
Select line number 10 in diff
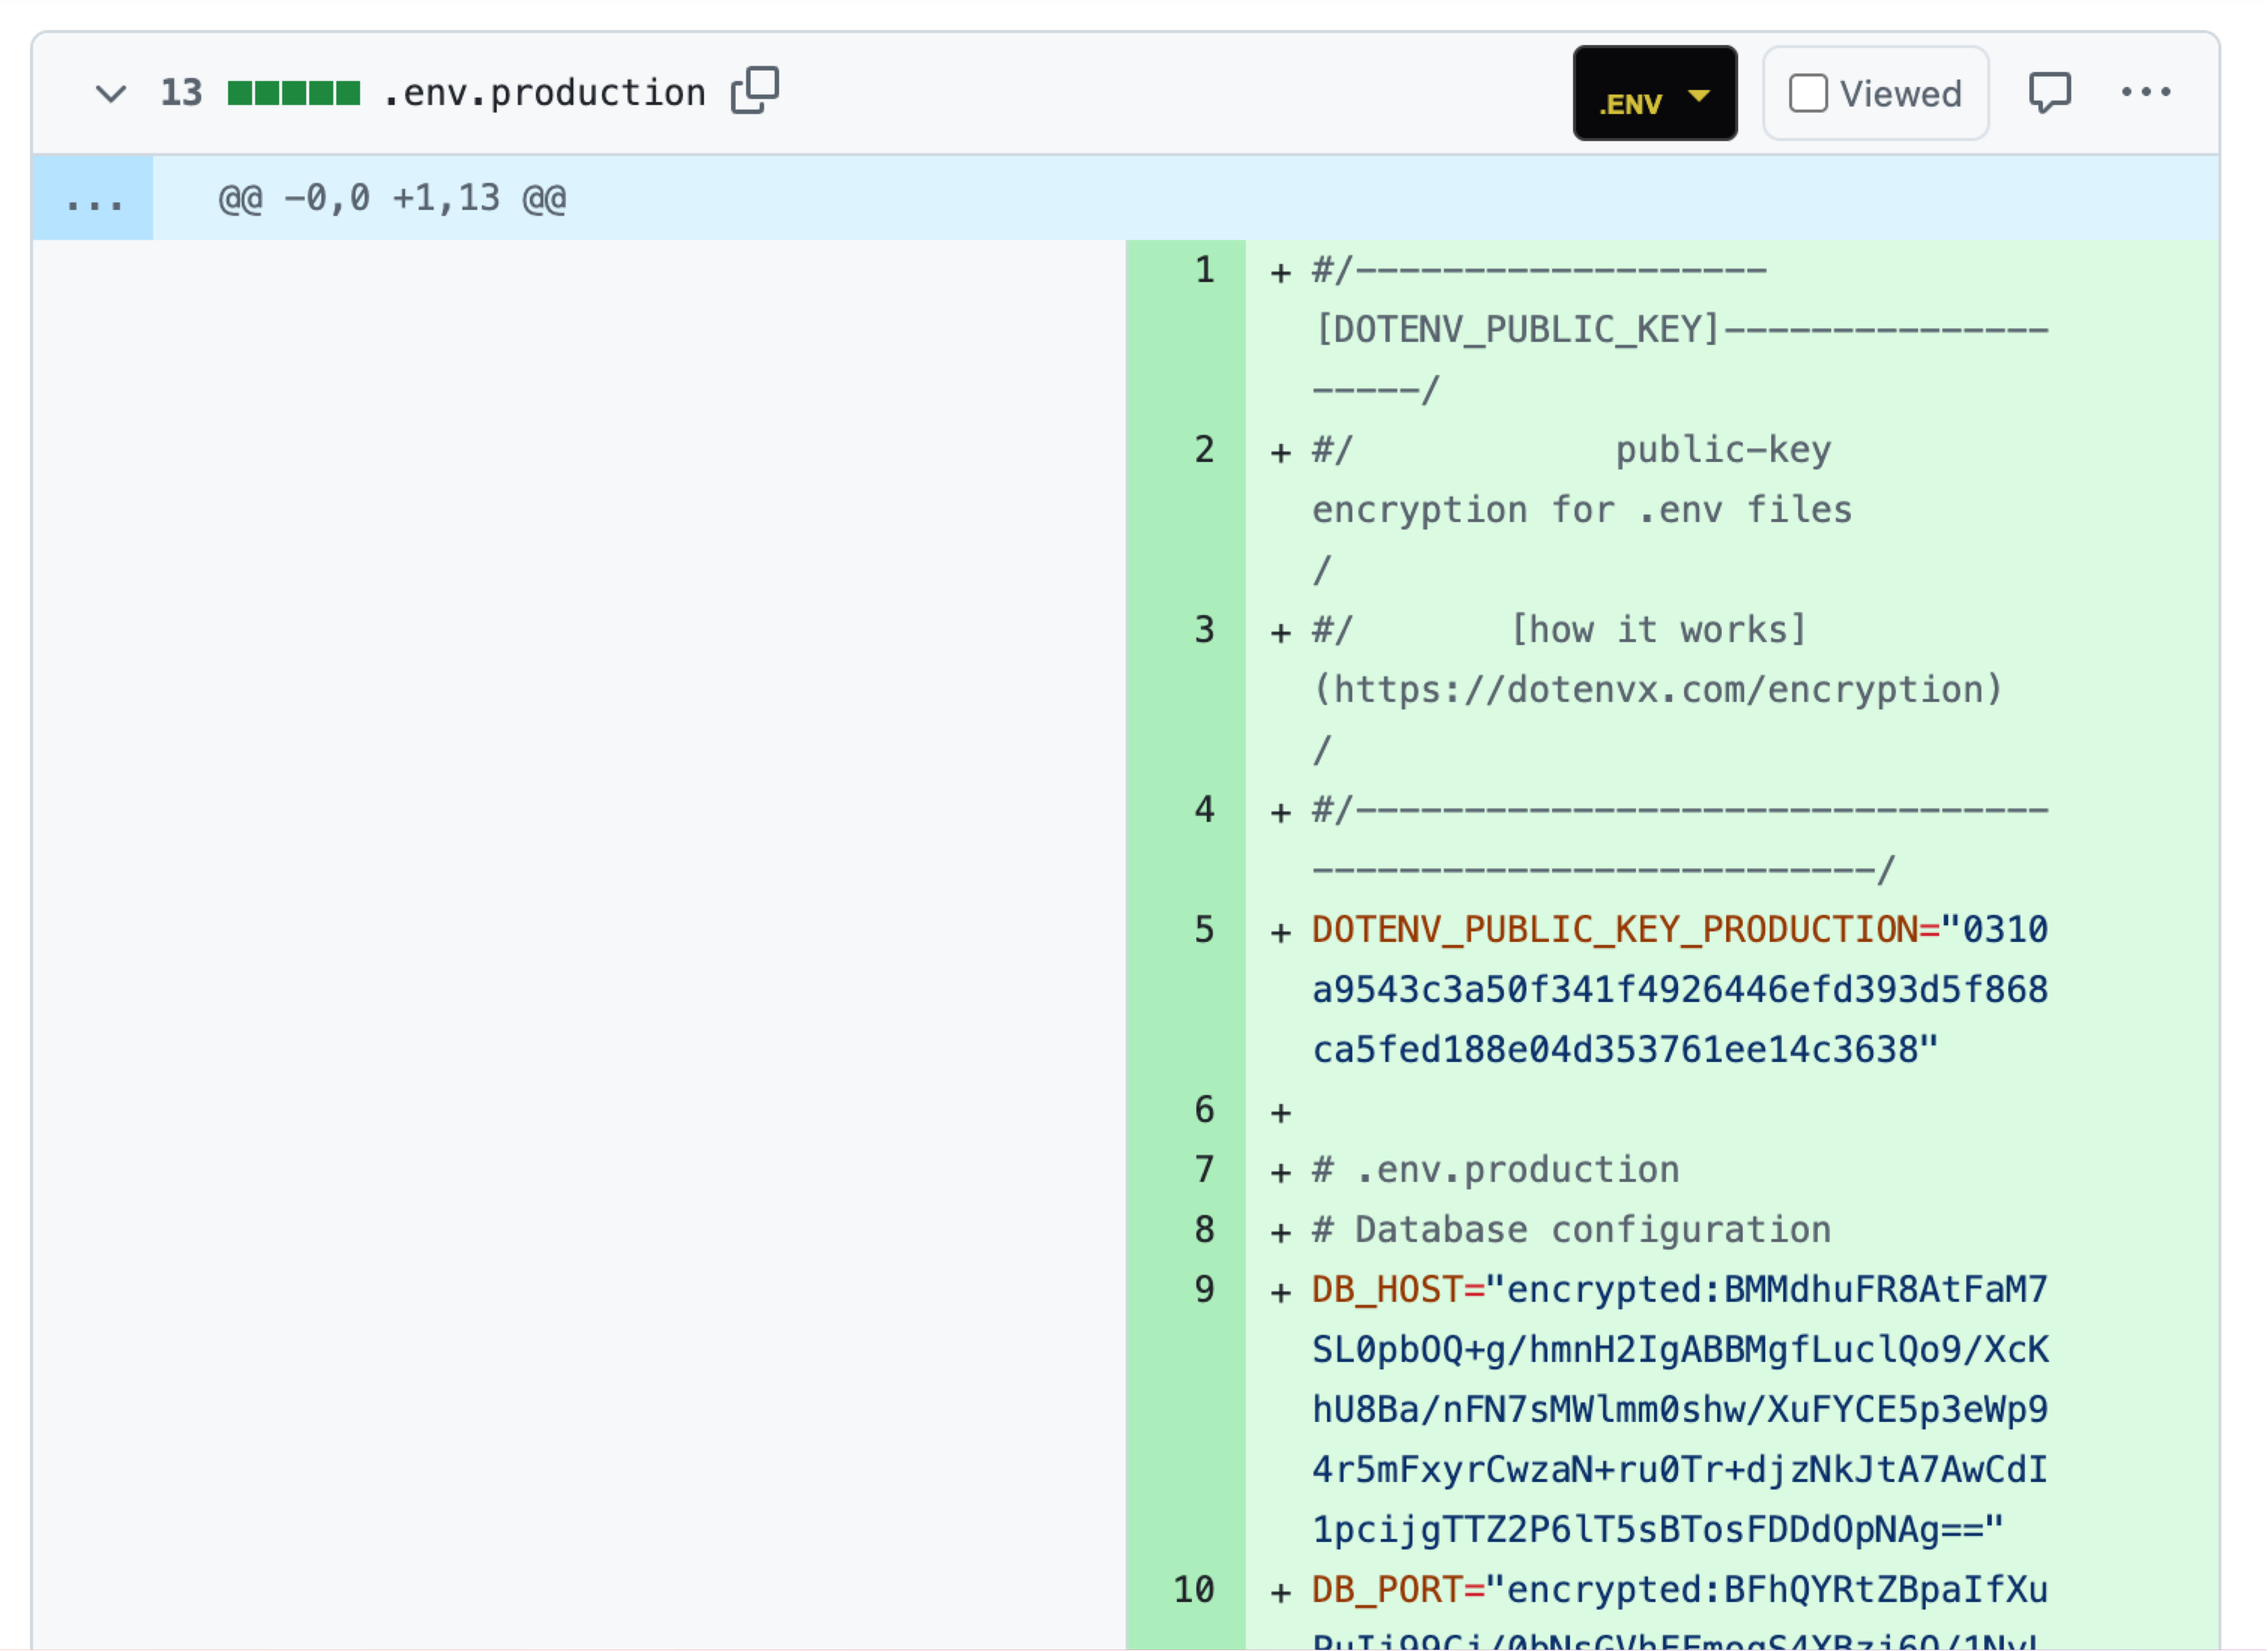[1194, 1589]
